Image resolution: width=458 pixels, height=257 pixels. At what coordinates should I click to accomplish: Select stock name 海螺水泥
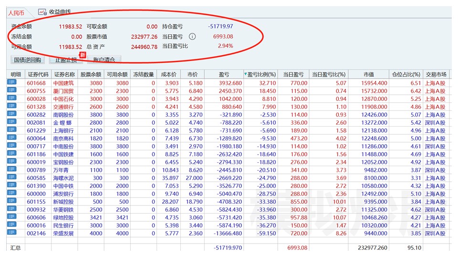63,178
